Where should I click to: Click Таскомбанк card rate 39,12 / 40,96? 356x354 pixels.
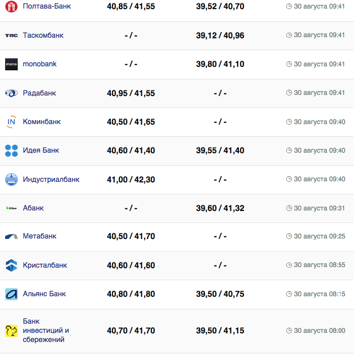point(220,35)
